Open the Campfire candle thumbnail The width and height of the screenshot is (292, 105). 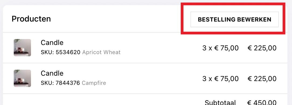pyautogui.click(x=22, y=78)
